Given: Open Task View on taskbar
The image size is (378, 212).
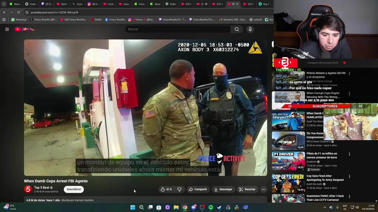Looking at the screenshot, I should 150,207.
